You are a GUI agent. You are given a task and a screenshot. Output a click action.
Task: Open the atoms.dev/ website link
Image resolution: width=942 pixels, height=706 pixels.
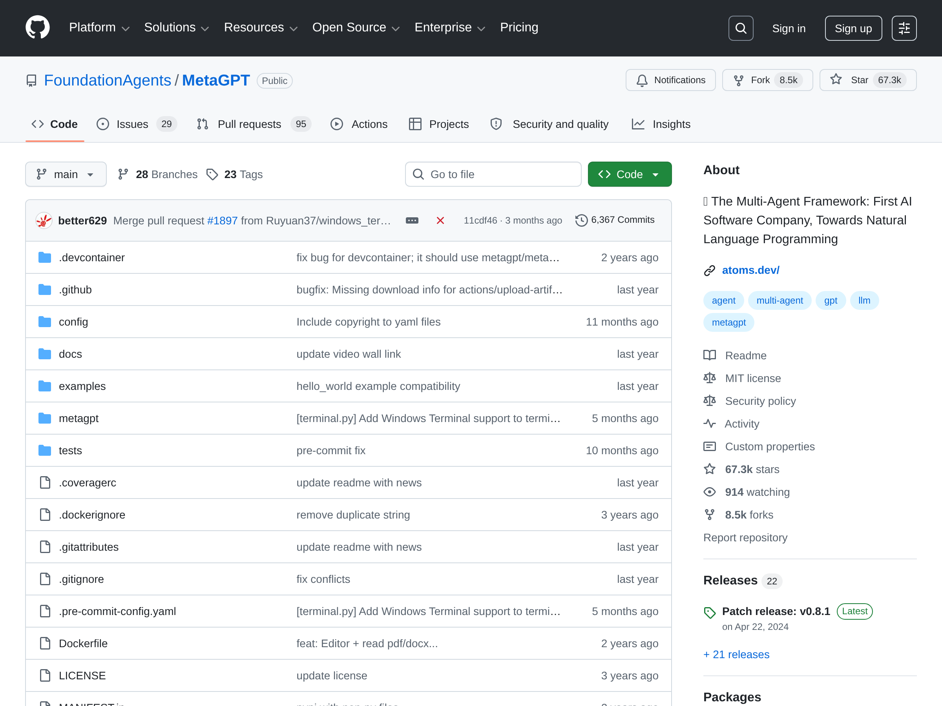click(x=750, y=270)
